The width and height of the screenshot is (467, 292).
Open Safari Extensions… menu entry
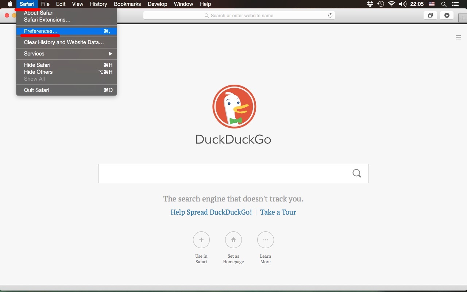coord(66,20)
